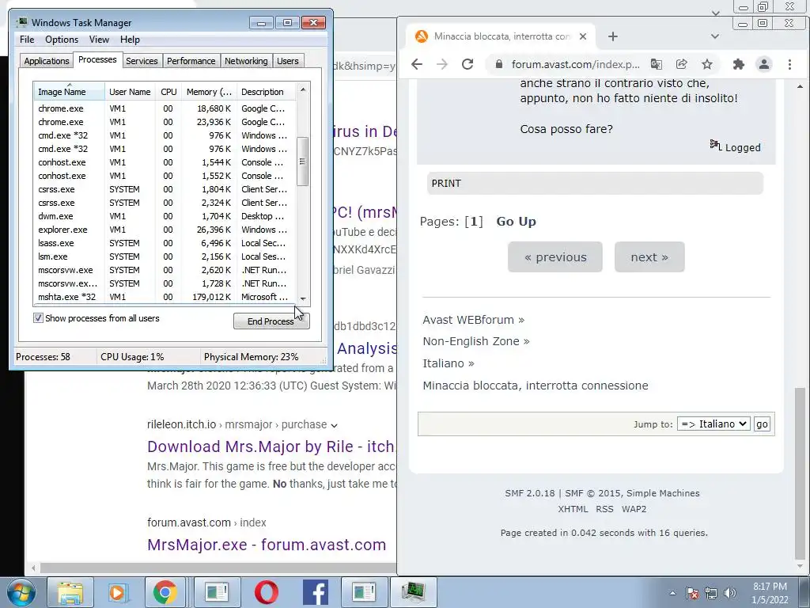The width and height of the screenshot is (810, 608).
Task: Click the forum.avast.com address bar
Action: (x=576, y=64)
